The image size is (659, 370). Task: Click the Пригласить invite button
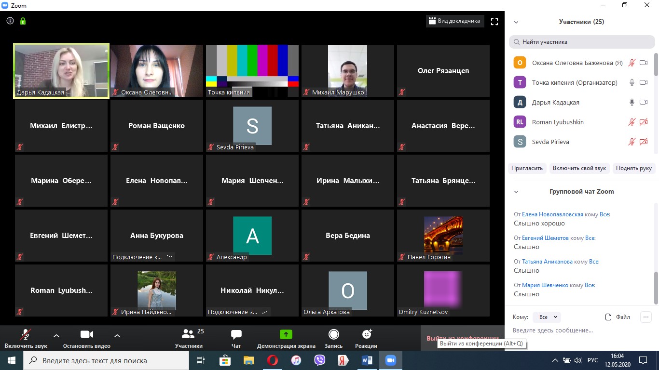[527, 168]
